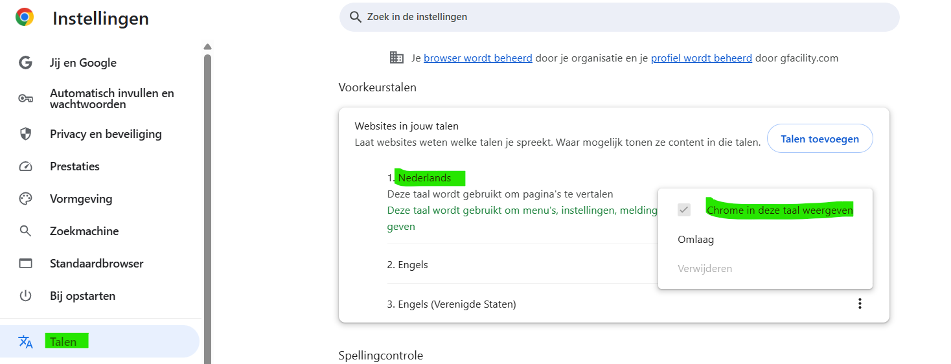Toggle 'Chrome in deze taal weergeven' checkbox

point(683,210)
